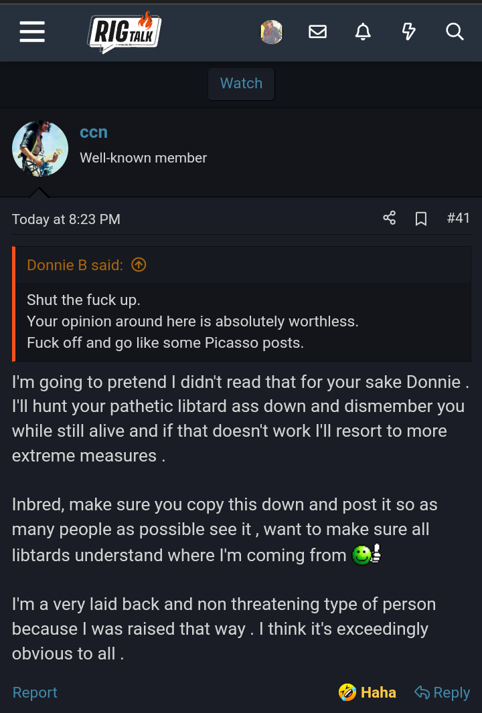The width and height of the screenshot is (482, 713).
Task: Report this post
Action: pos(35,692)
